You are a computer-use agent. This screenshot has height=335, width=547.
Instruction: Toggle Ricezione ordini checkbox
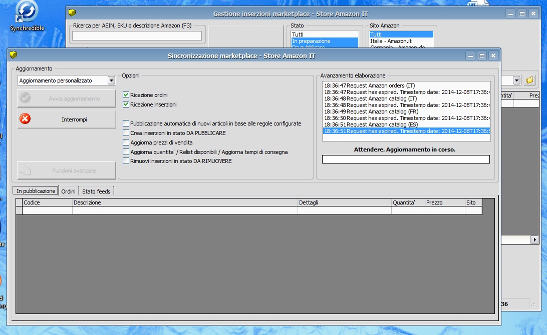(126, 94)
